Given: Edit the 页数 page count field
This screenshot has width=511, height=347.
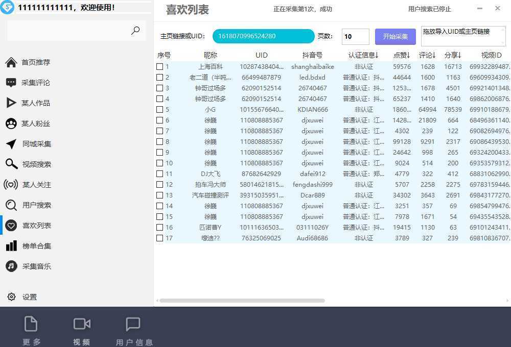Looking at the screenshot, I should point(355,36).
